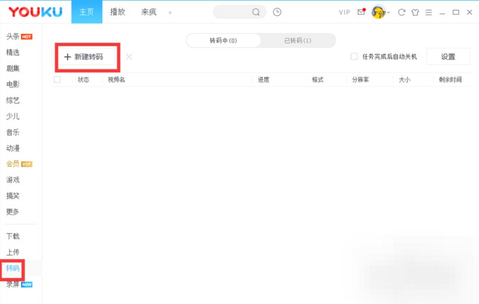Click 进度 column header

(x=264, y=79)
